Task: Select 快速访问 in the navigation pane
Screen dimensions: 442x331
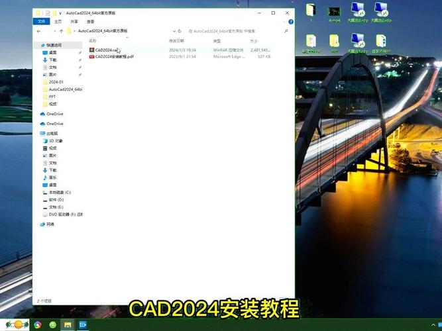Action: tap(54, 45)
